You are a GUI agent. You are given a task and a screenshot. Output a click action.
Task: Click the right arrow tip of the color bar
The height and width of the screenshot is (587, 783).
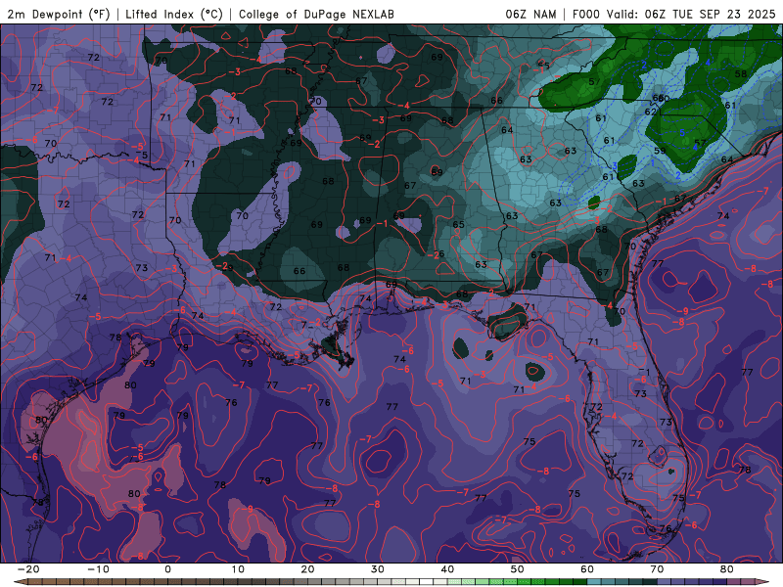click(764, 582)
